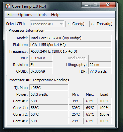Click the Model field showing Intel Core i7 3770K
The width and height of the screenshot is (123, 132).
[71, 38]
